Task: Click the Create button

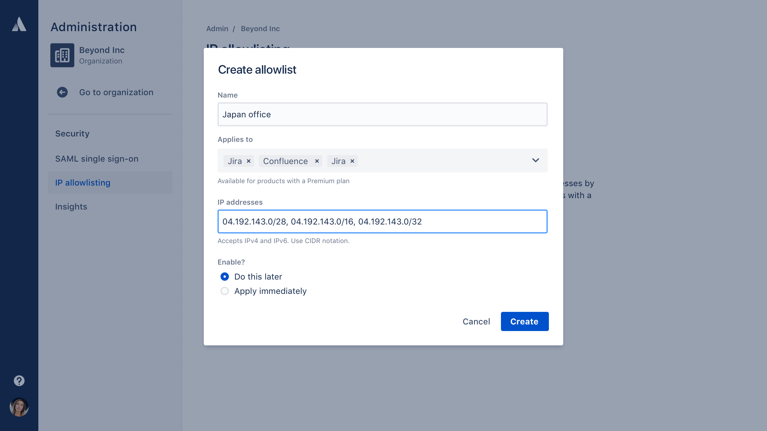Action: [524, 321]
